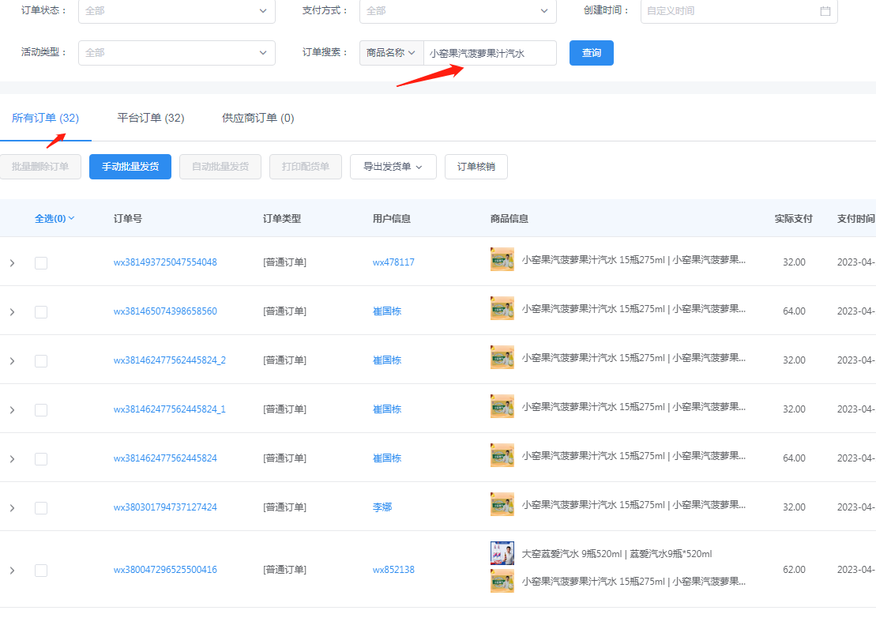
Task: Open user link 李娜
Action: tap(382, 507)
